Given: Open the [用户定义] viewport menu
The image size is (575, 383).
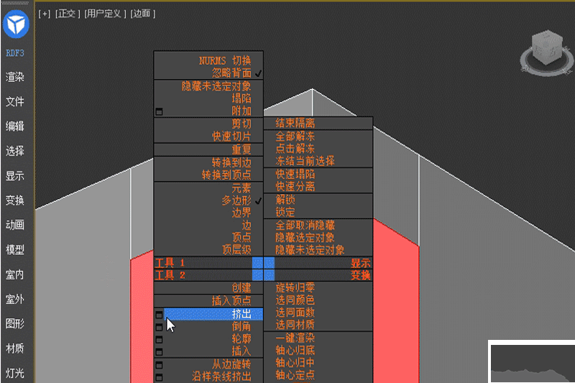Looking at the screenshot, I should 105,14.
